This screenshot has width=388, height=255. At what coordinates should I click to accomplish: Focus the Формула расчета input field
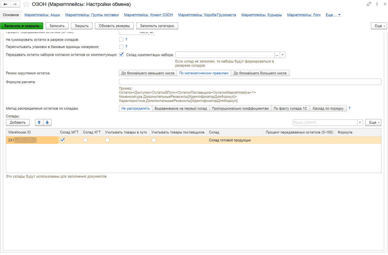(x=250, y=82)
